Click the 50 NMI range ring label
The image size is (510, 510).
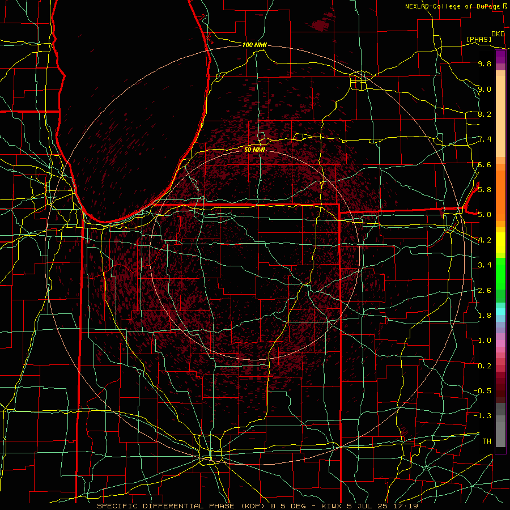tap(254, 150)
